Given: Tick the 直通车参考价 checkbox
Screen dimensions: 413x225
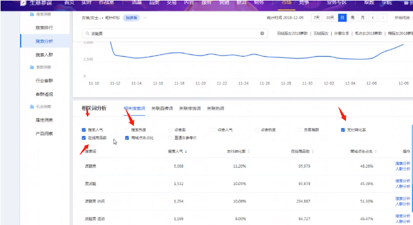Looking at the screenshot, I should pos(170,137).
